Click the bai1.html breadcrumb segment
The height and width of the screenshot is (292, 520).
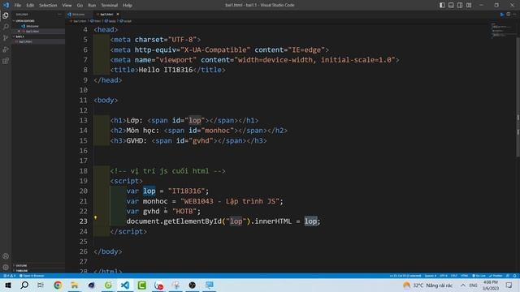coord(78,21)
